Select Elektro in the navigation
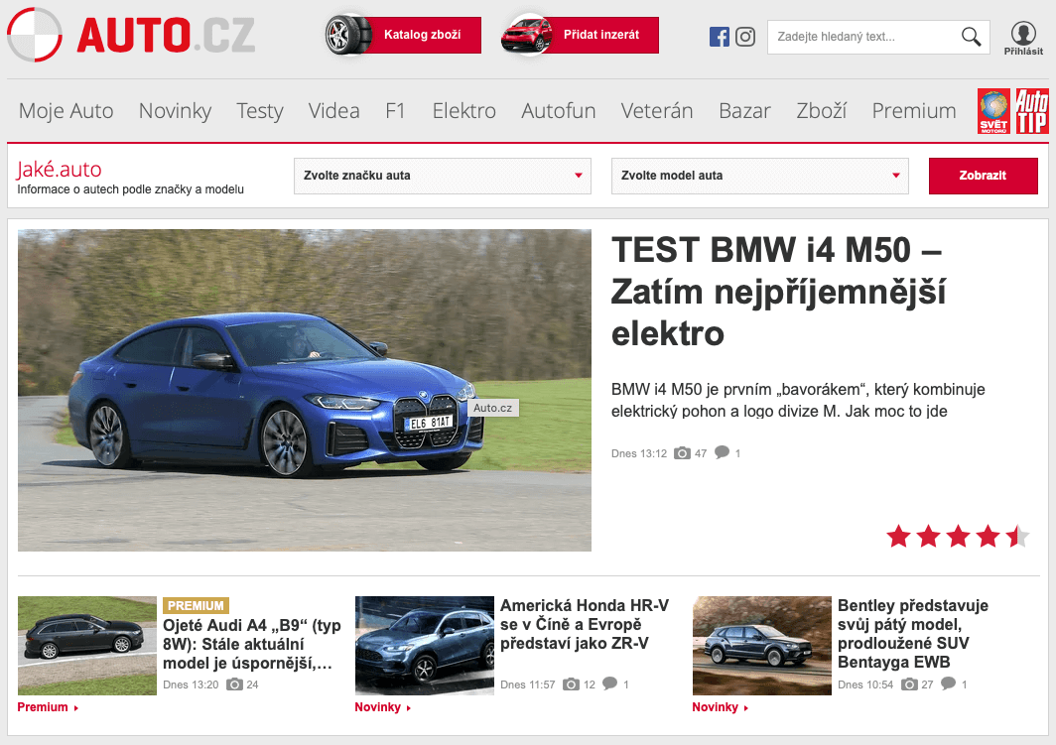 [x=464, y=111]
